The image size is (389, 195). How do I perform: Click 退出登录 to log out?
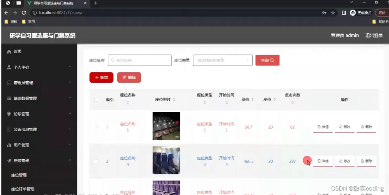click(374, 35)
